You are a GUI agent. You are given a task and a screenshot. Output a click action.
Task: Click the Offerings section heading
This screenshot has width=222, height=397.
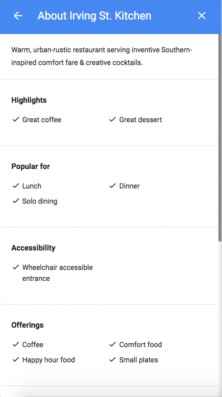[x=28, y=325]
